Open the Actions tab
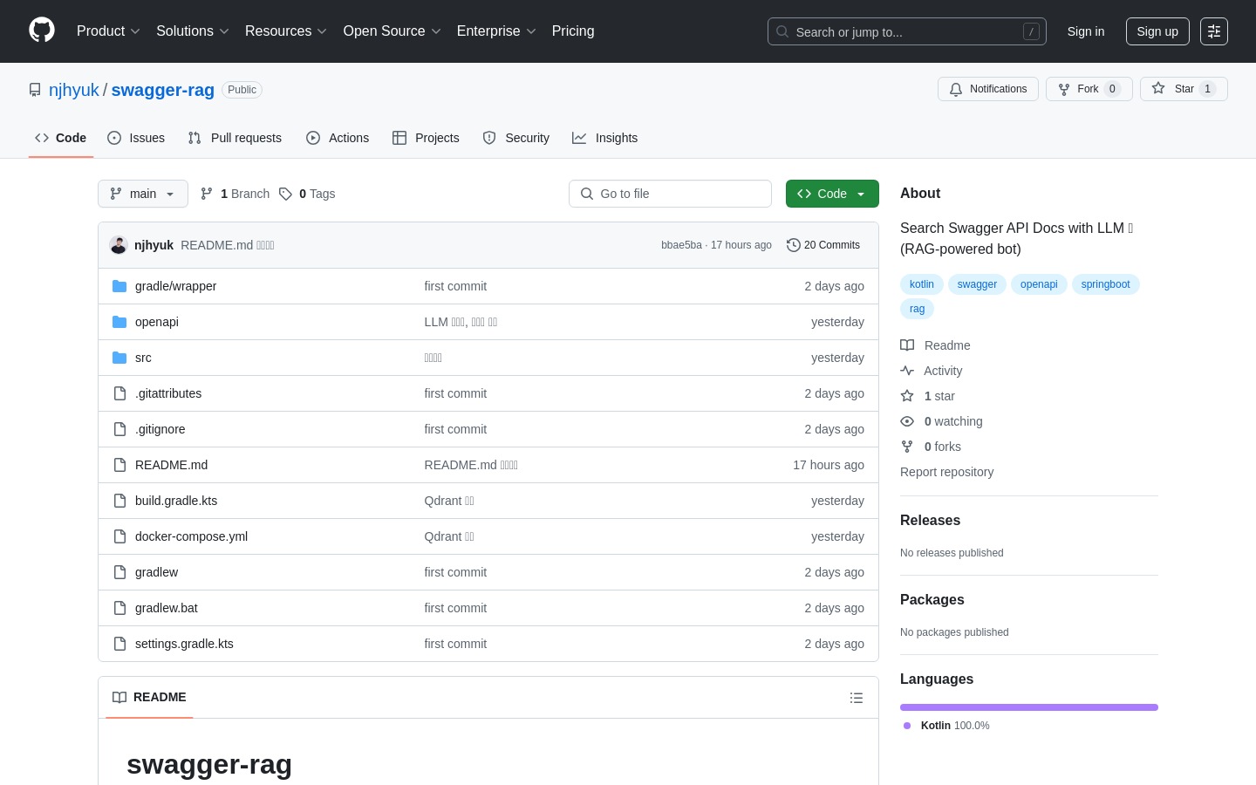This screenshot has width=1256, height=785. point(338,138)
